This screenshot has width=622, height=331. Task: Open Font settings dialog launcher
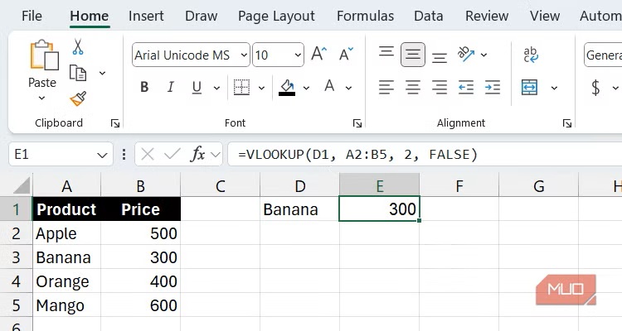click(357, 122)
